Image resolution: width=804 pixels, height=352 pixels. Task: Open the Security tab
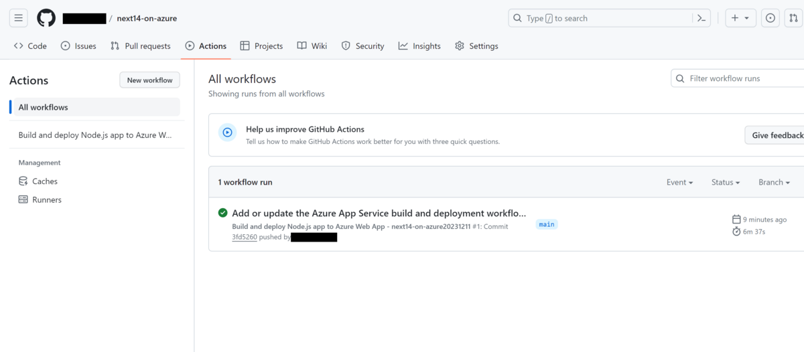coord(362,46)
